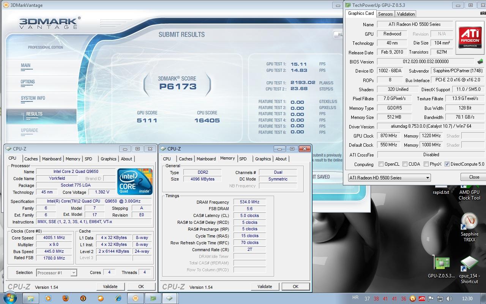The image size is (486, 304).
Task: Click OK in the left CPU-Z window
Action: click(x=141, y=287)
